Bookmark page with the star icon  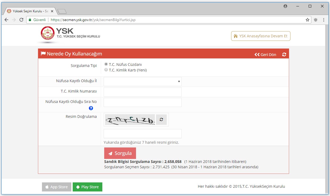pos(307,20)
